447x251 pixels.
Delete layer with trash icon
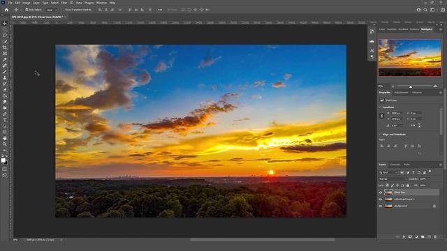pos(435,237)
